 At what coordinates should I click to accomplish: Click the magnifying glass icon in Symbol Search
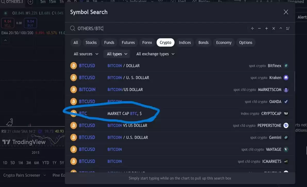click(72, 28)
